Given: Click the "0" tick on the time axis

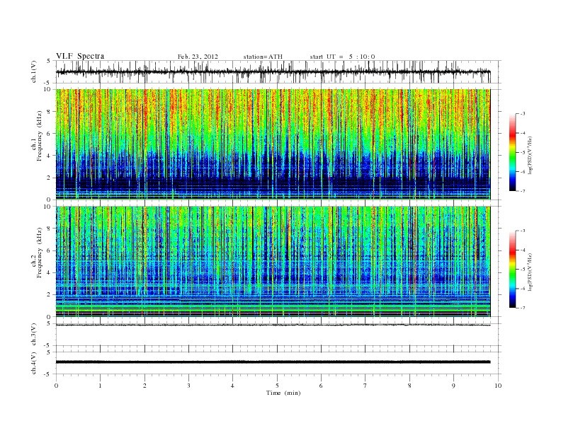Looking at the screenshot, I should pos(56,386).
